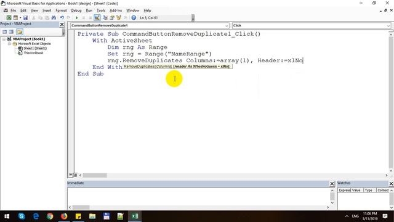The height and width of the screenshot is (222, 394).
Task: Click the code window horizontal scrollbar thumb
Action: point(95,175)
